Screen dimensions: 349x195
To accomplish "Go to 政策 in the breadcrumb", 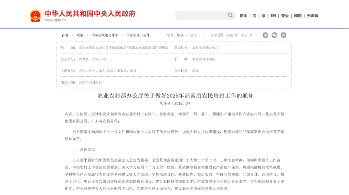I will pyautogui.click(x=80, y=35).
